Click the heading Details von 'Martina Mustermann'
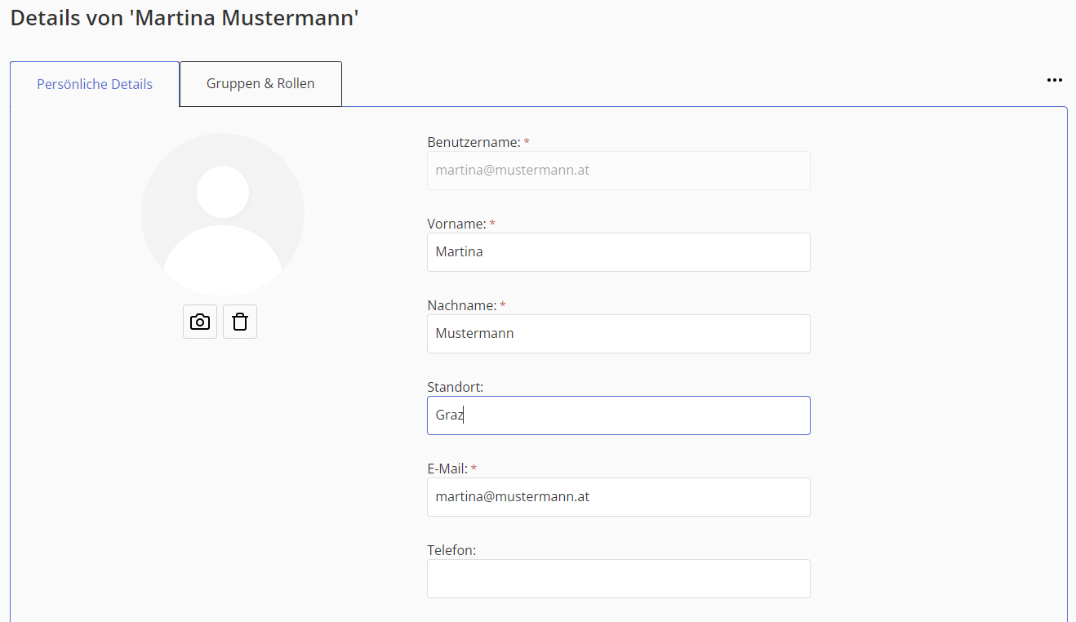 [185, 18]
